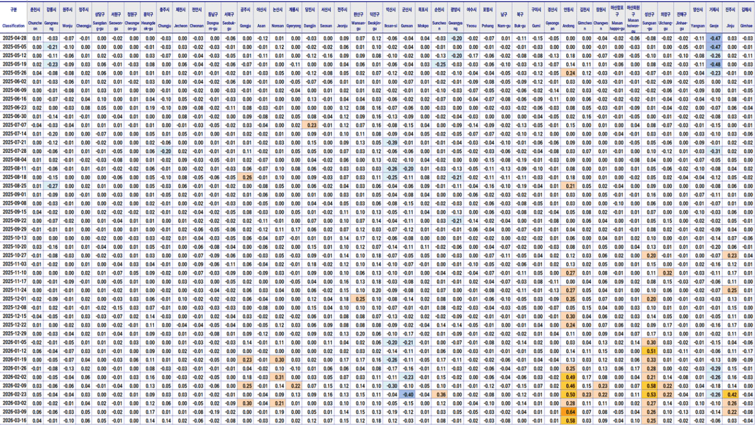Select the 0.51 cell in Sungsan-gu column
755x425 pixels.
pyautogui.click(x=649, y=351)
